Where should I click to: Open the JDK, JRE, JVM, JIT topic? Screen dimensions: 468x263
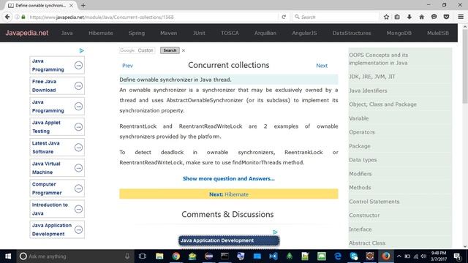point(372,77)
